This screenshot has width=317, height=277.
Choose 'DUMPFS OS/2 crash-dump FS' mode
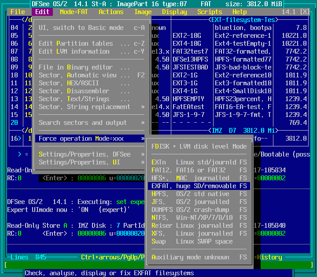coord(199,210)
